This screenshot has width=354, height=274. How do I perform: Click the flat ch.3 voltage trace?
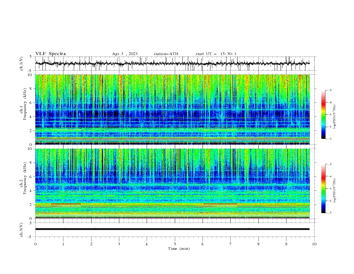(x=172, y=229)
